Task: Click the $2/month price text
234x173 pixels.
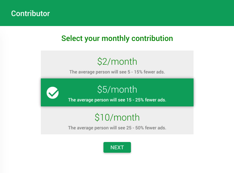Action: tap(117, 61)
